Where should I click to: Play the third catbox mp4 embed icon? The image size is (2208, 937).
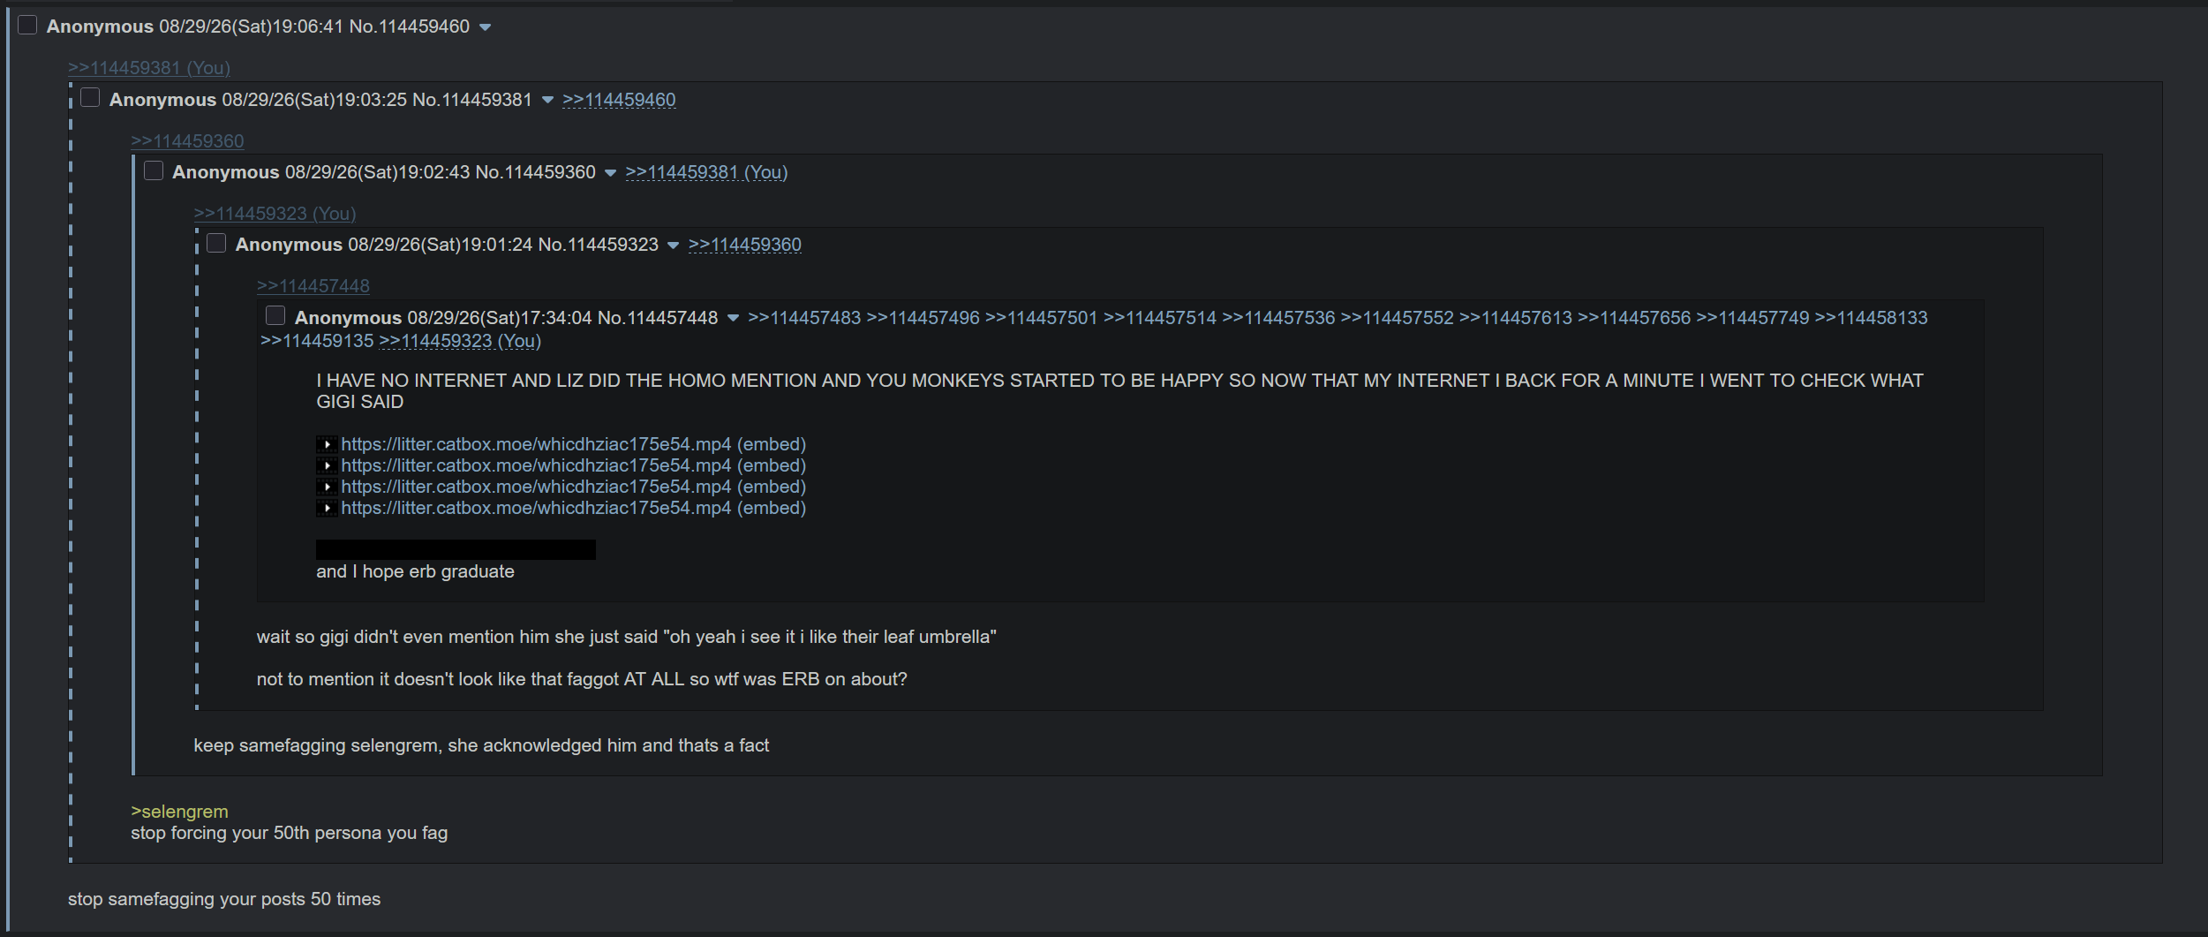(327, 487)
